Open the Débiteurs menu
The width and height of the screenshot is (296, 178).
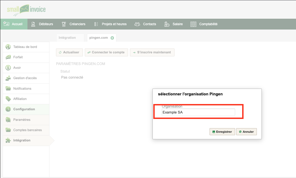42,24
